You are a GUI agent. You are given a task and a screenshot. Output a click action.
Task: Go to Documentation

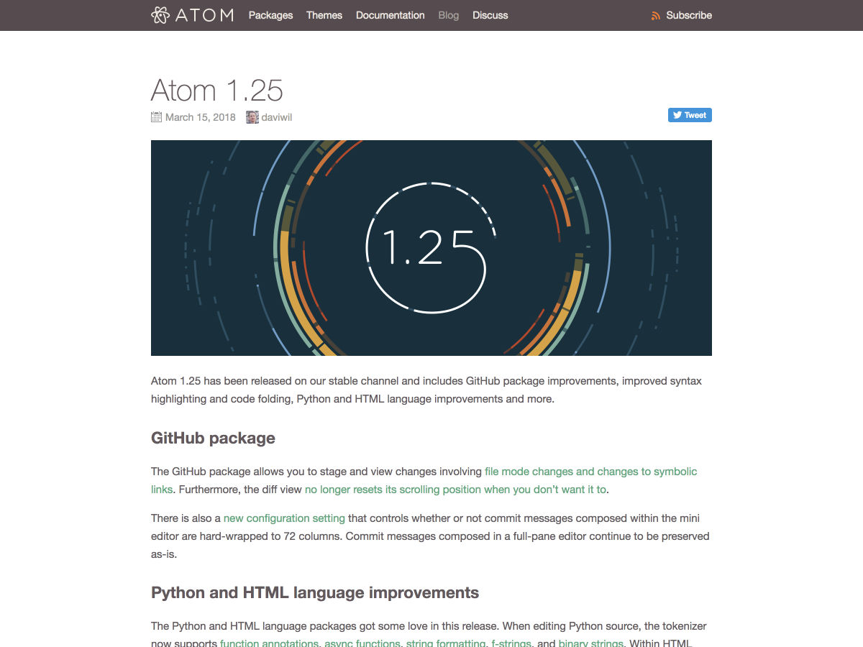pyautogui.click(x=391, y=15)
